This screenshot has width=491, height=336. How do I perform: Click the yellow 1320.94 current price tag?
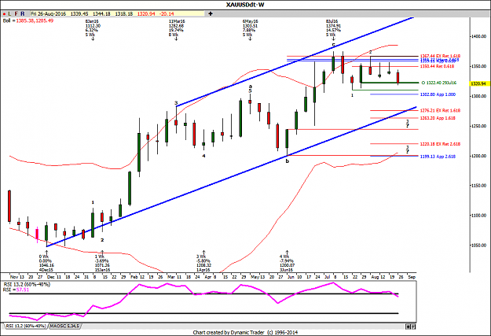480,83
